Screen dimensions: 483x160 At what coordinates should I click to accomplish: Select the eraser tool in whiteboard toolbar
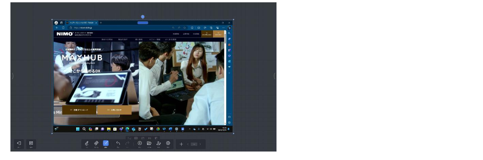click(x=96, y=143)
